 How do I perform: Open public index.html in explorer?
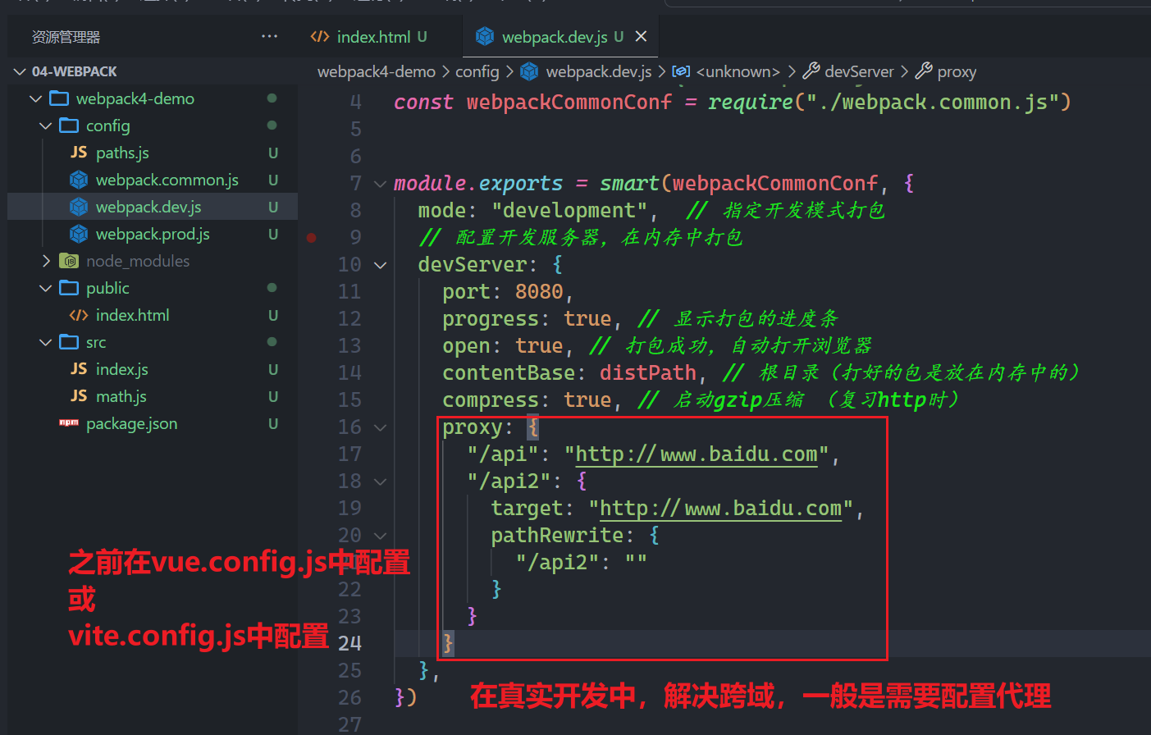tap(132, 315)
